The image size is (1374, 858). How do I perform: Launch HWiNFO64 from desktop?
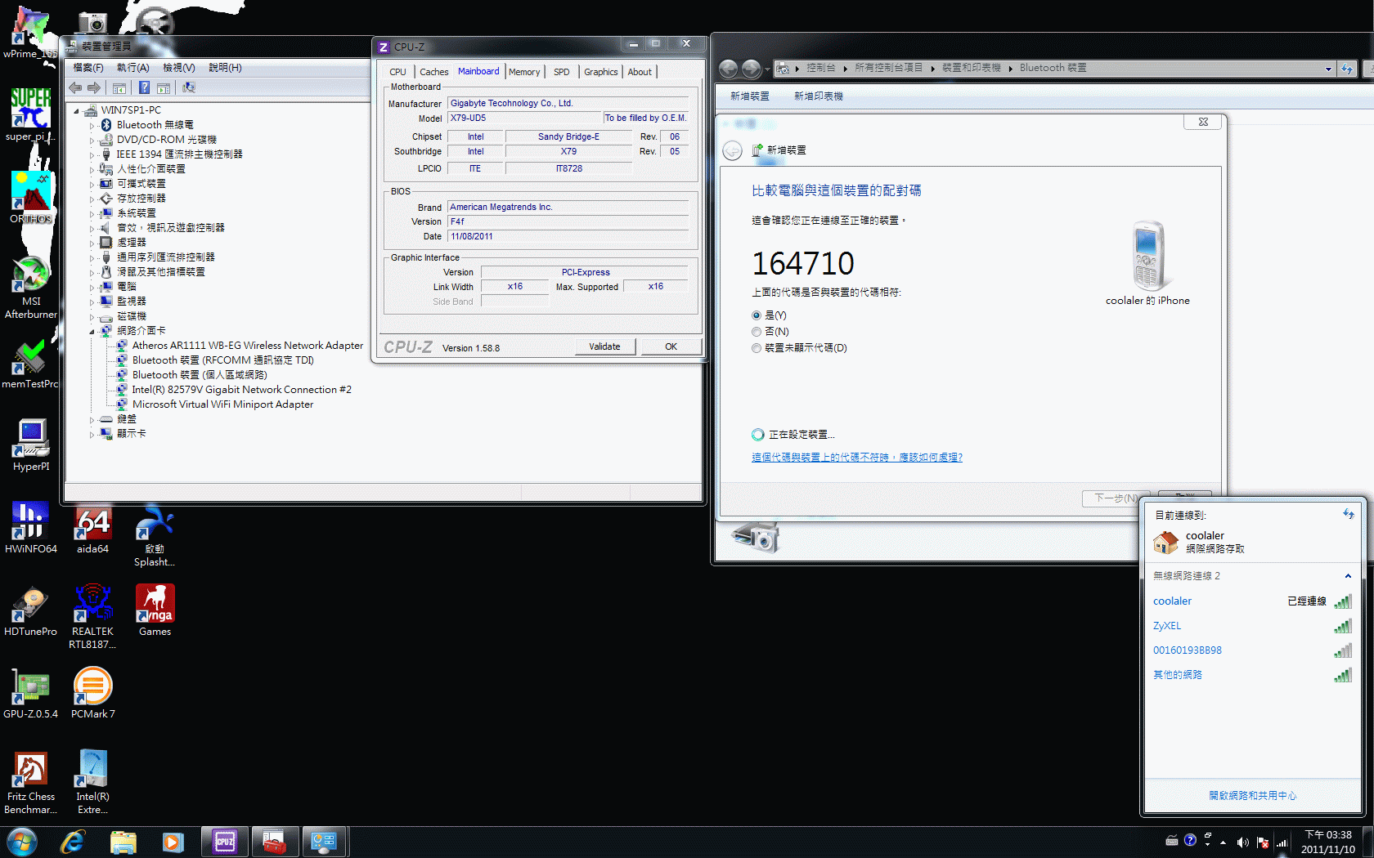[x=31, y=529]
